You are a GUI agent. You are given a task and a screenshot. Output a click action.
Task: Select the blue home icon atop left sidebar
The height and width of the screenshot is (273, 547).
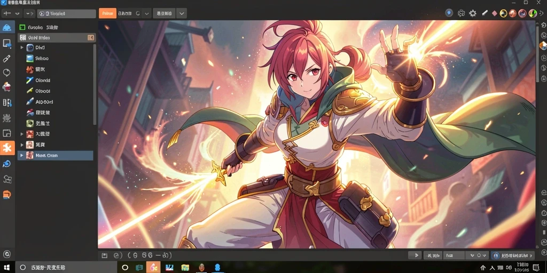click(7, 28)
